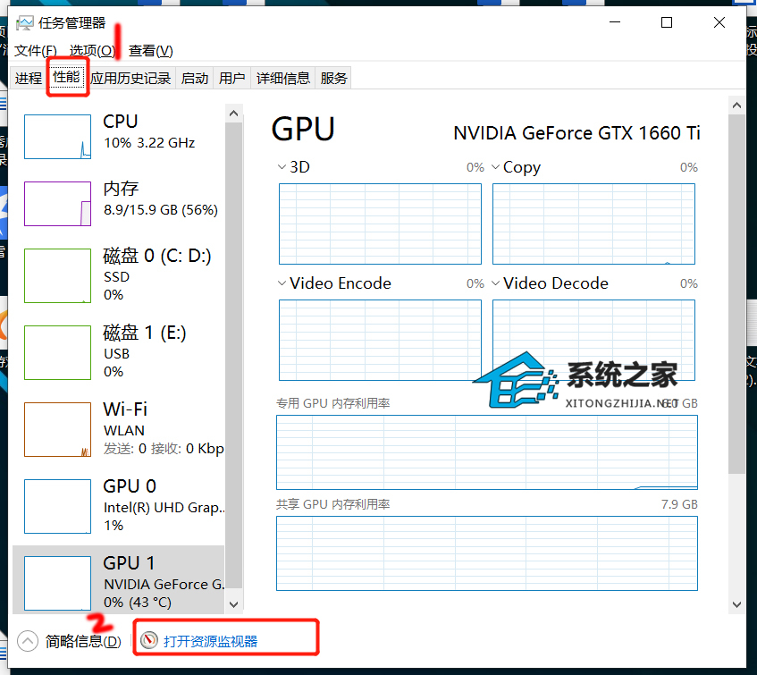Click the Task Manager title bar icon
The image size is (757, 675).
pyautogui.click(x=25, y=23)
